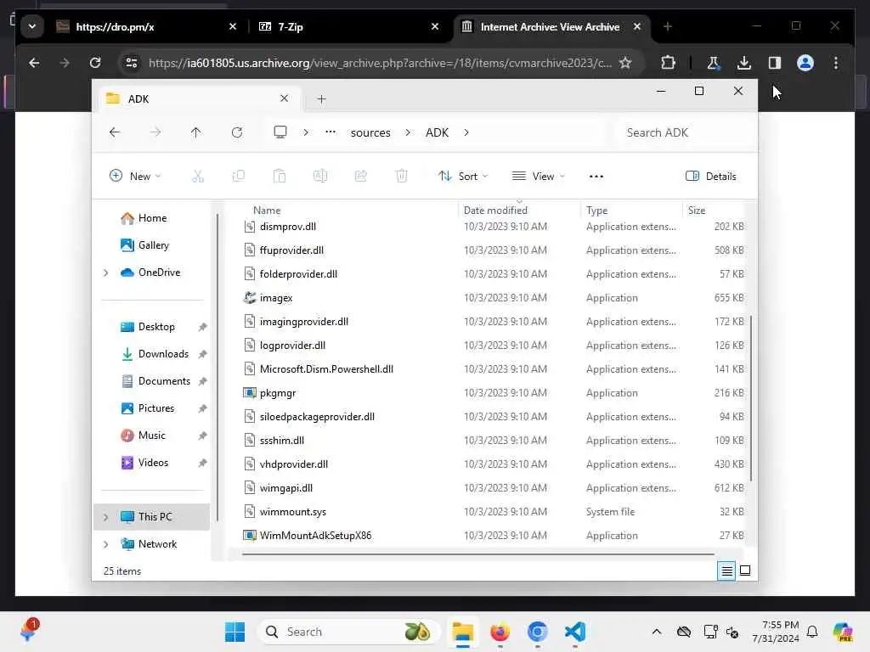Expand the OneDrive tree node
The image size is (870, 652).
[x=105, y=273]
